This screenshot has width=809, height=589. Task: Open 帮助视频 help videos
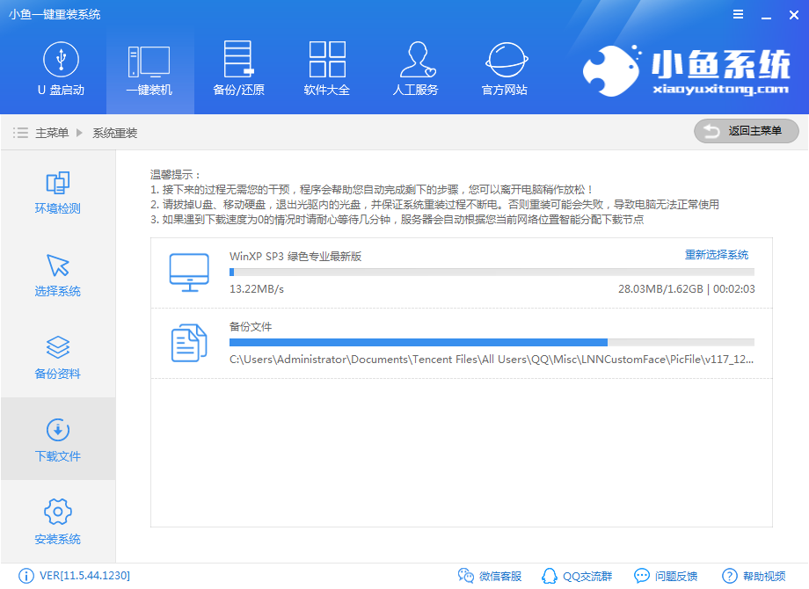(x=754, y=576)
